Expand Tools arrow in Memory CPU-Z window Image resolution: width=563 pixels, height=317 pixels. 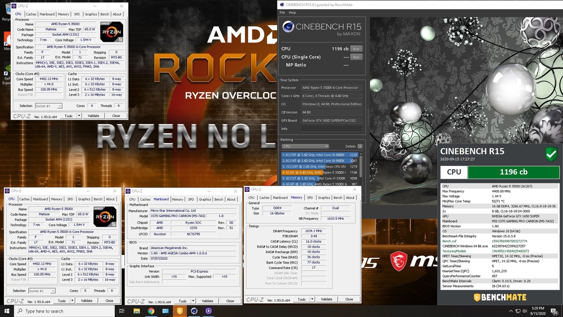click(312, 299)
